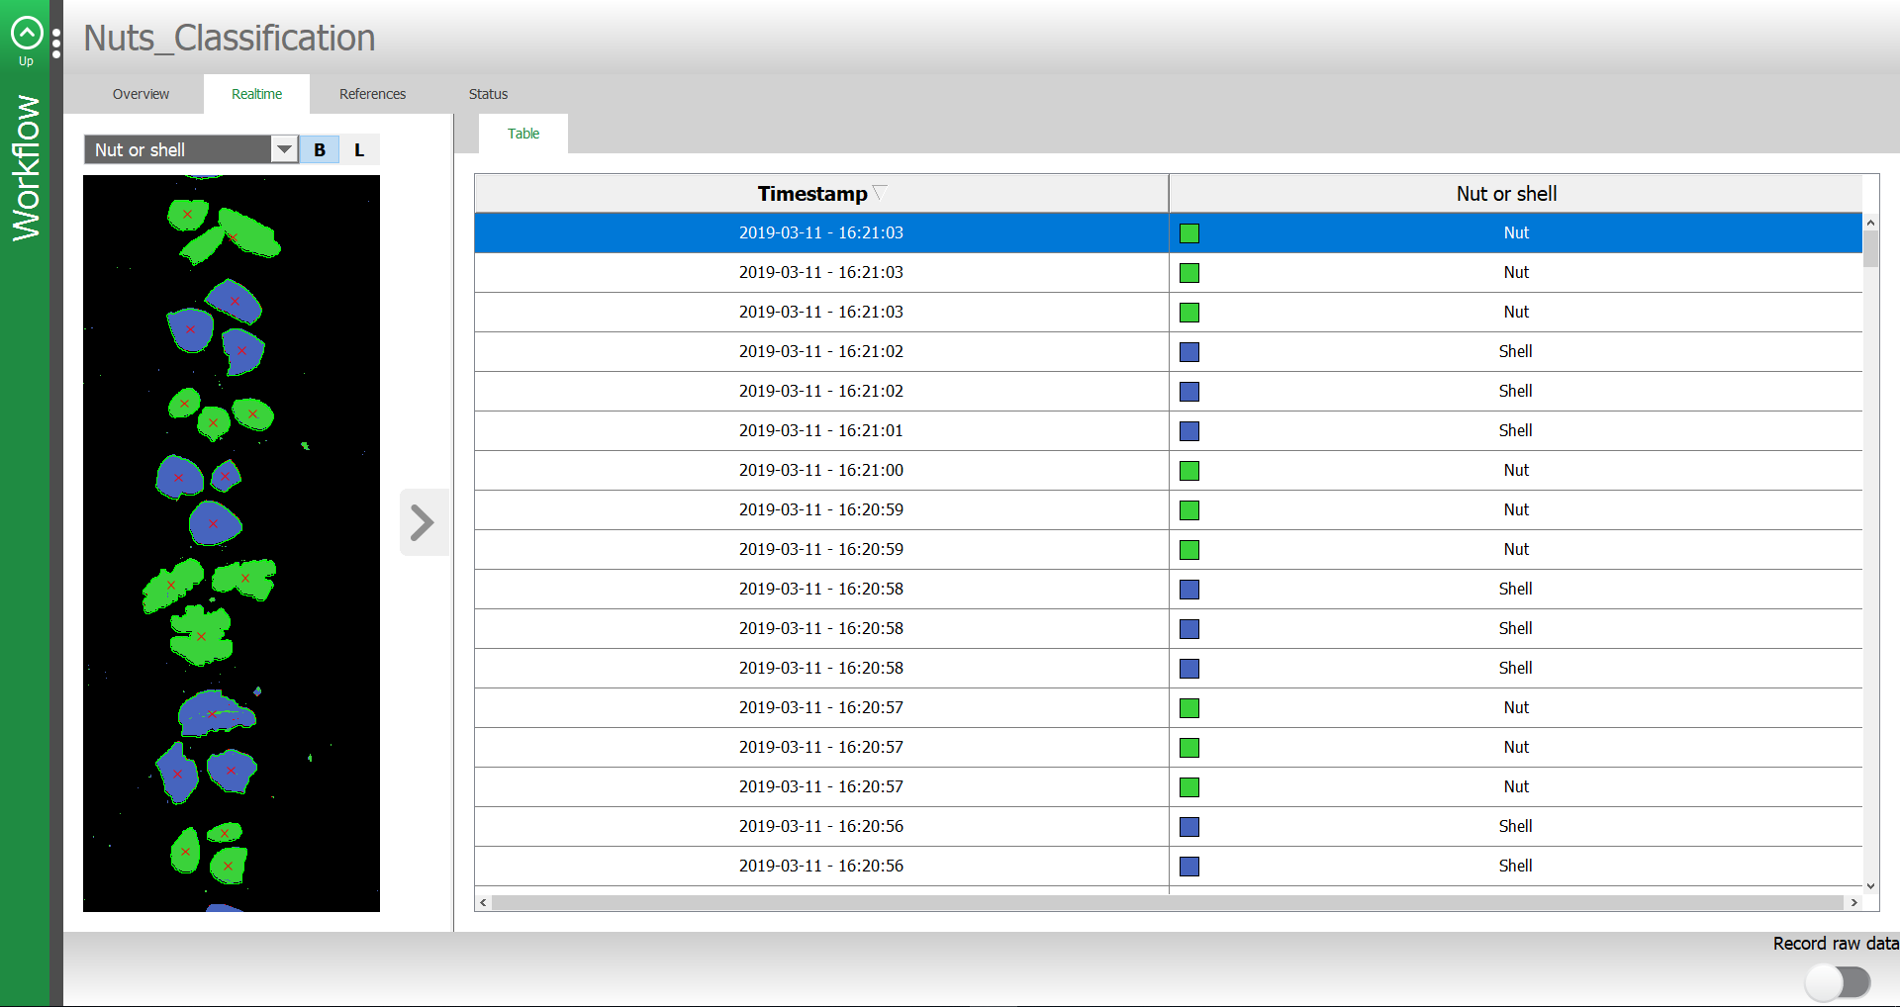Click scroll-right arrow on horizontal scrollbar
The image size is (1900, 1007).
pyautogui.click(x=1853, y=902)
